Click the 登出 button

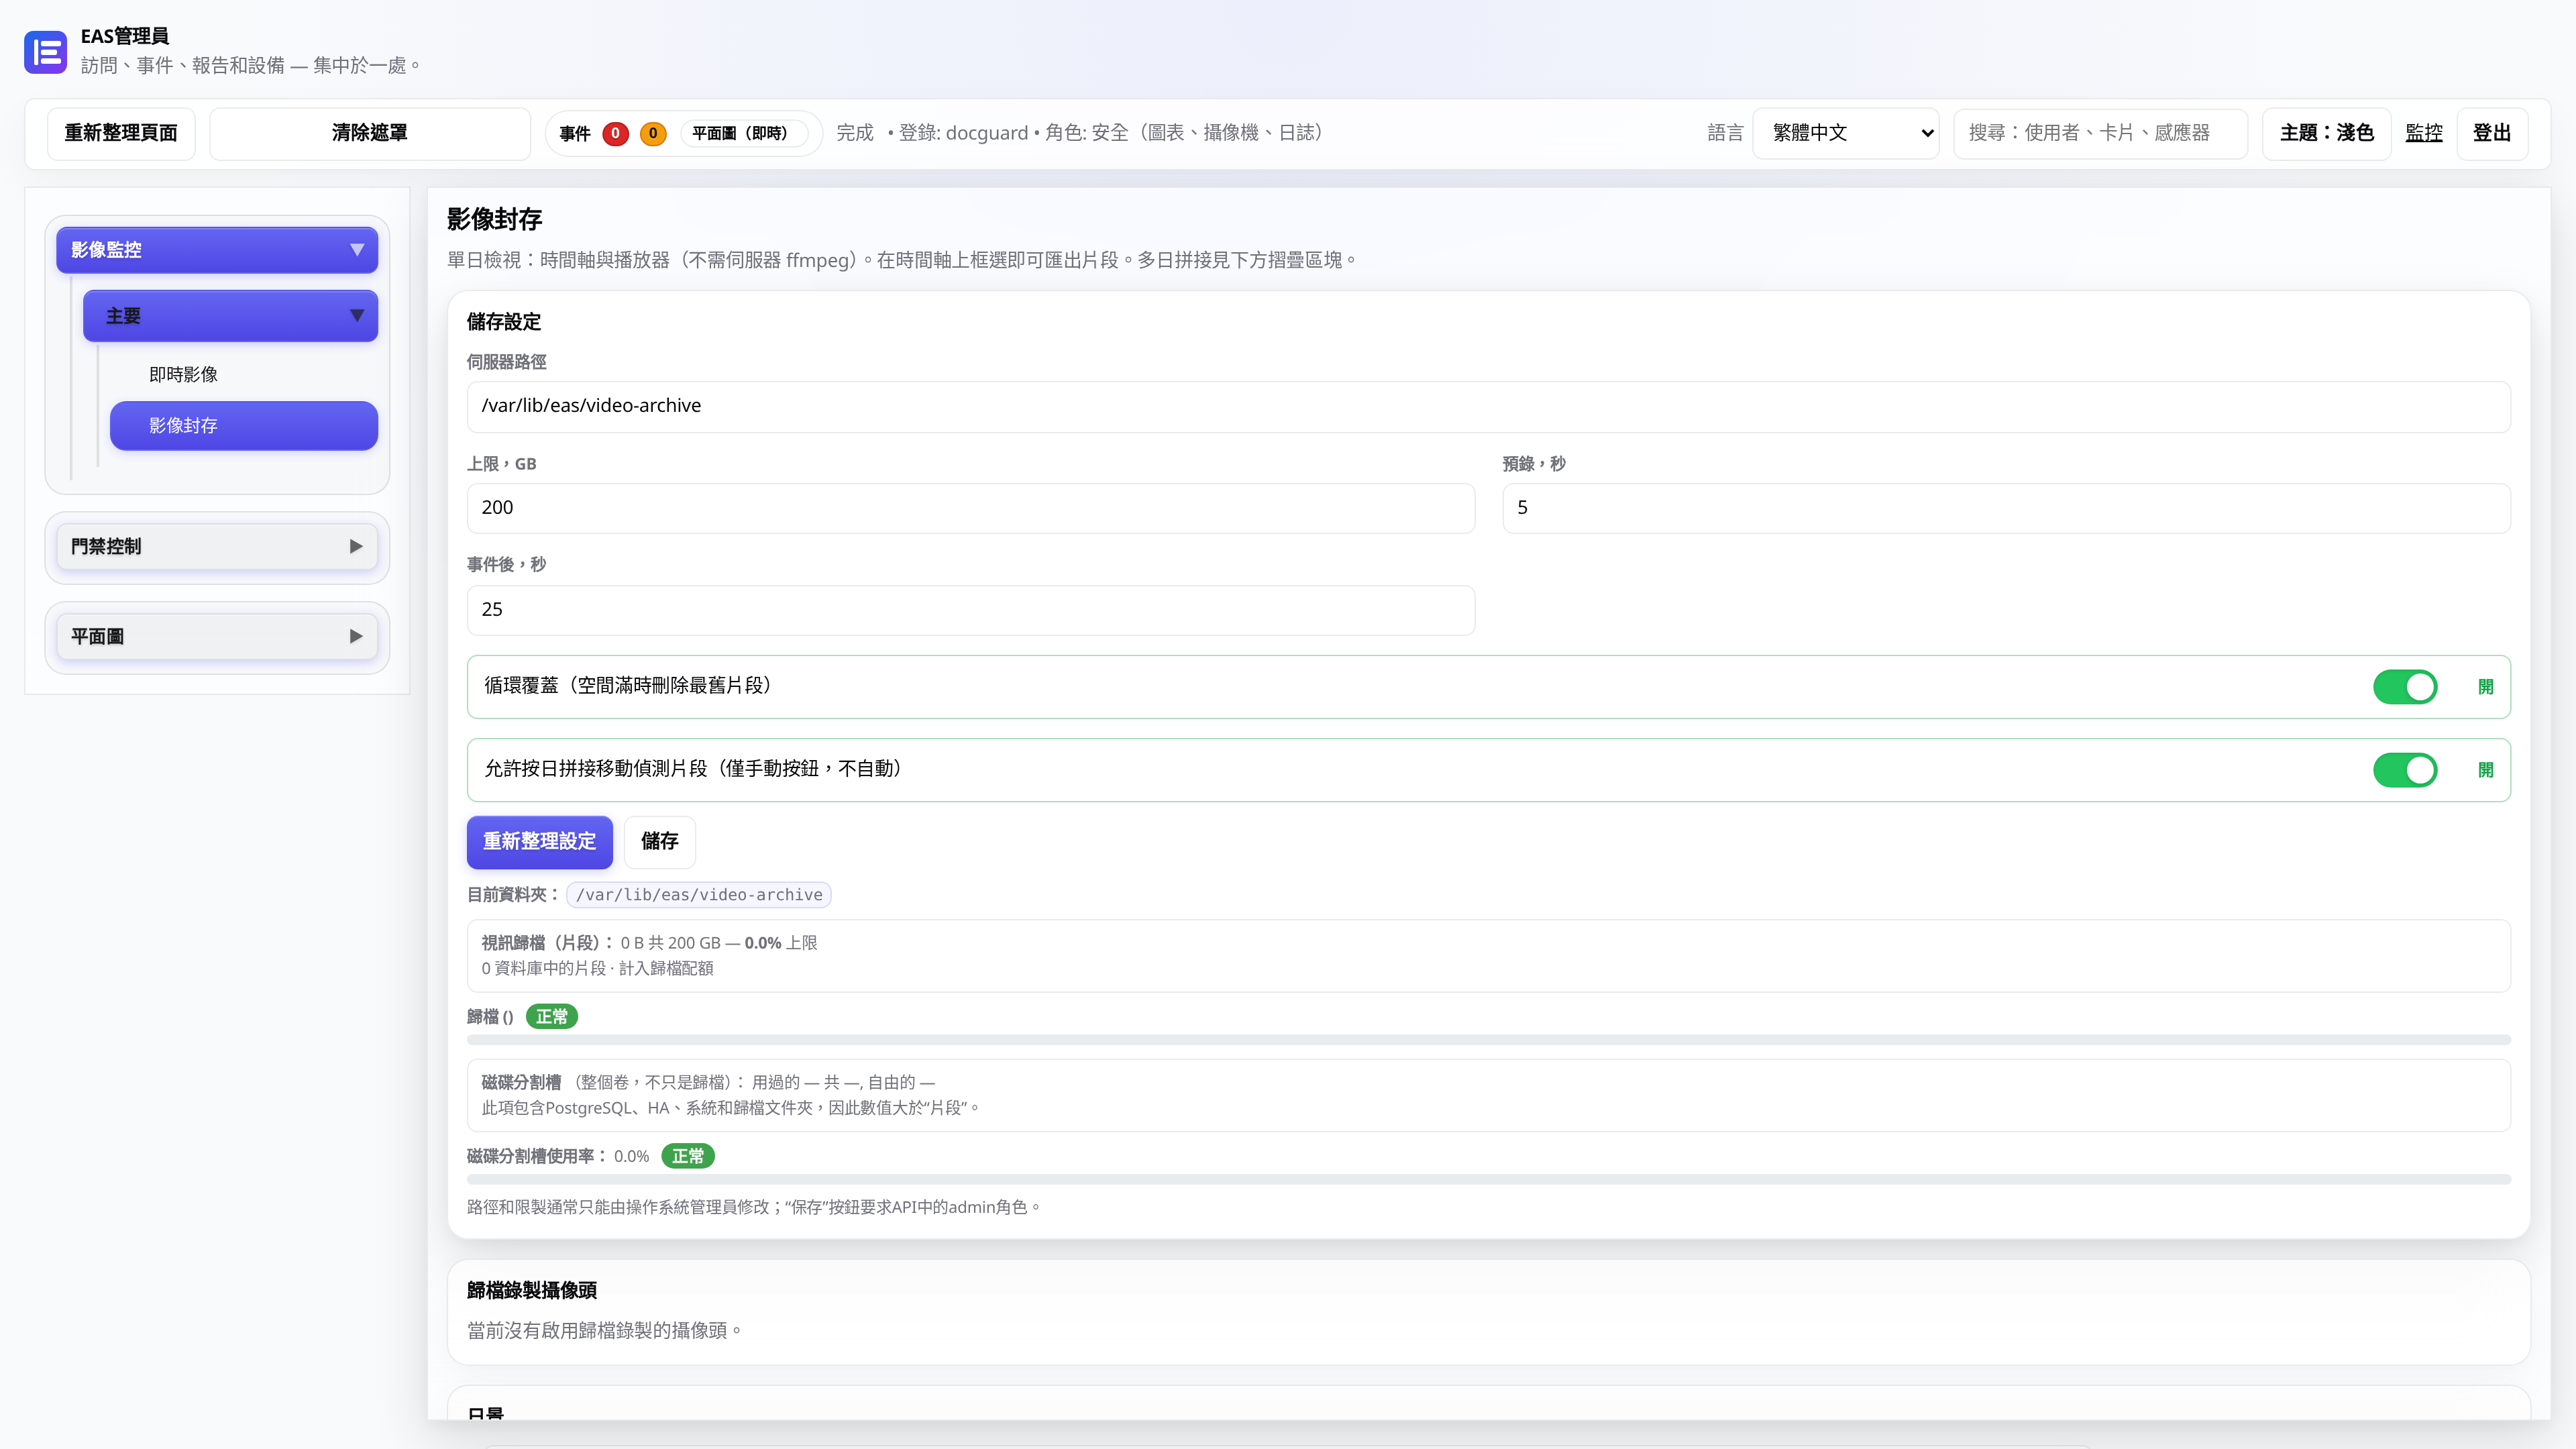[x=2492, y=133]
